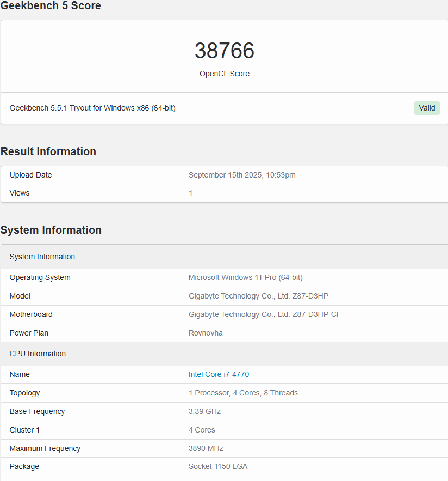
Task: Click the Topology processor cores threads value
Action: pos(243,393)
